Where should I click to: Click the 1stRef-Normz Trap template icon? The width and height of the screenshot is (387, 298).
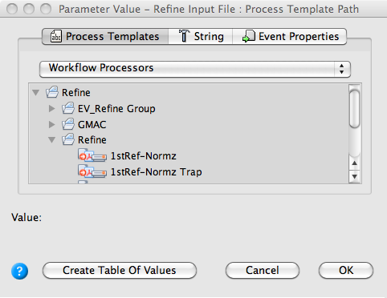tap(92, 171)
